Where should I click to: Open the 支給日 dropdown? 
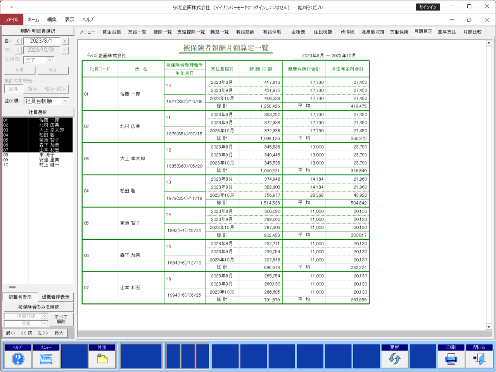click(x=49, y=60)
